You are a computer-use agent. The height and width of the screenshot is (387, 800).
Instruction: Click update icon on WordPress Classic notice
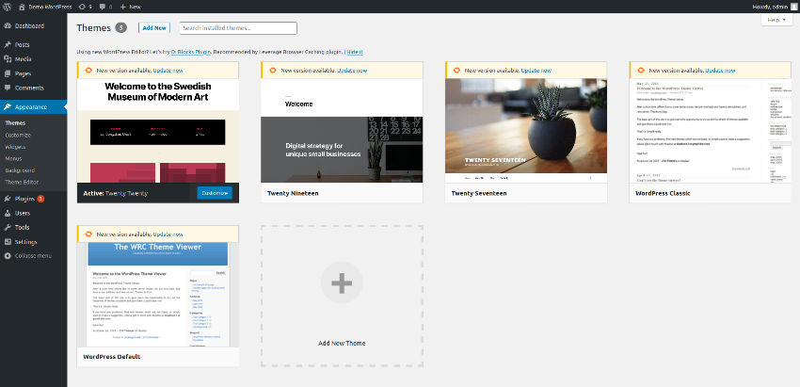click(640, 71)
